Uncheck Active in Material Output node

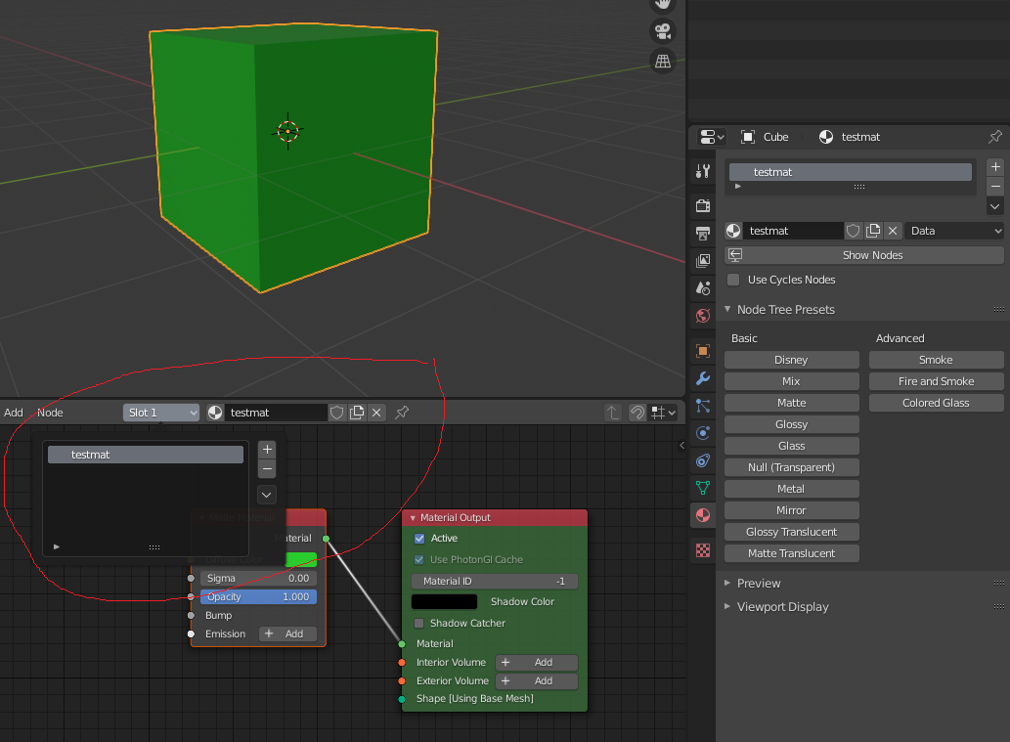click(x=419, y=539)
